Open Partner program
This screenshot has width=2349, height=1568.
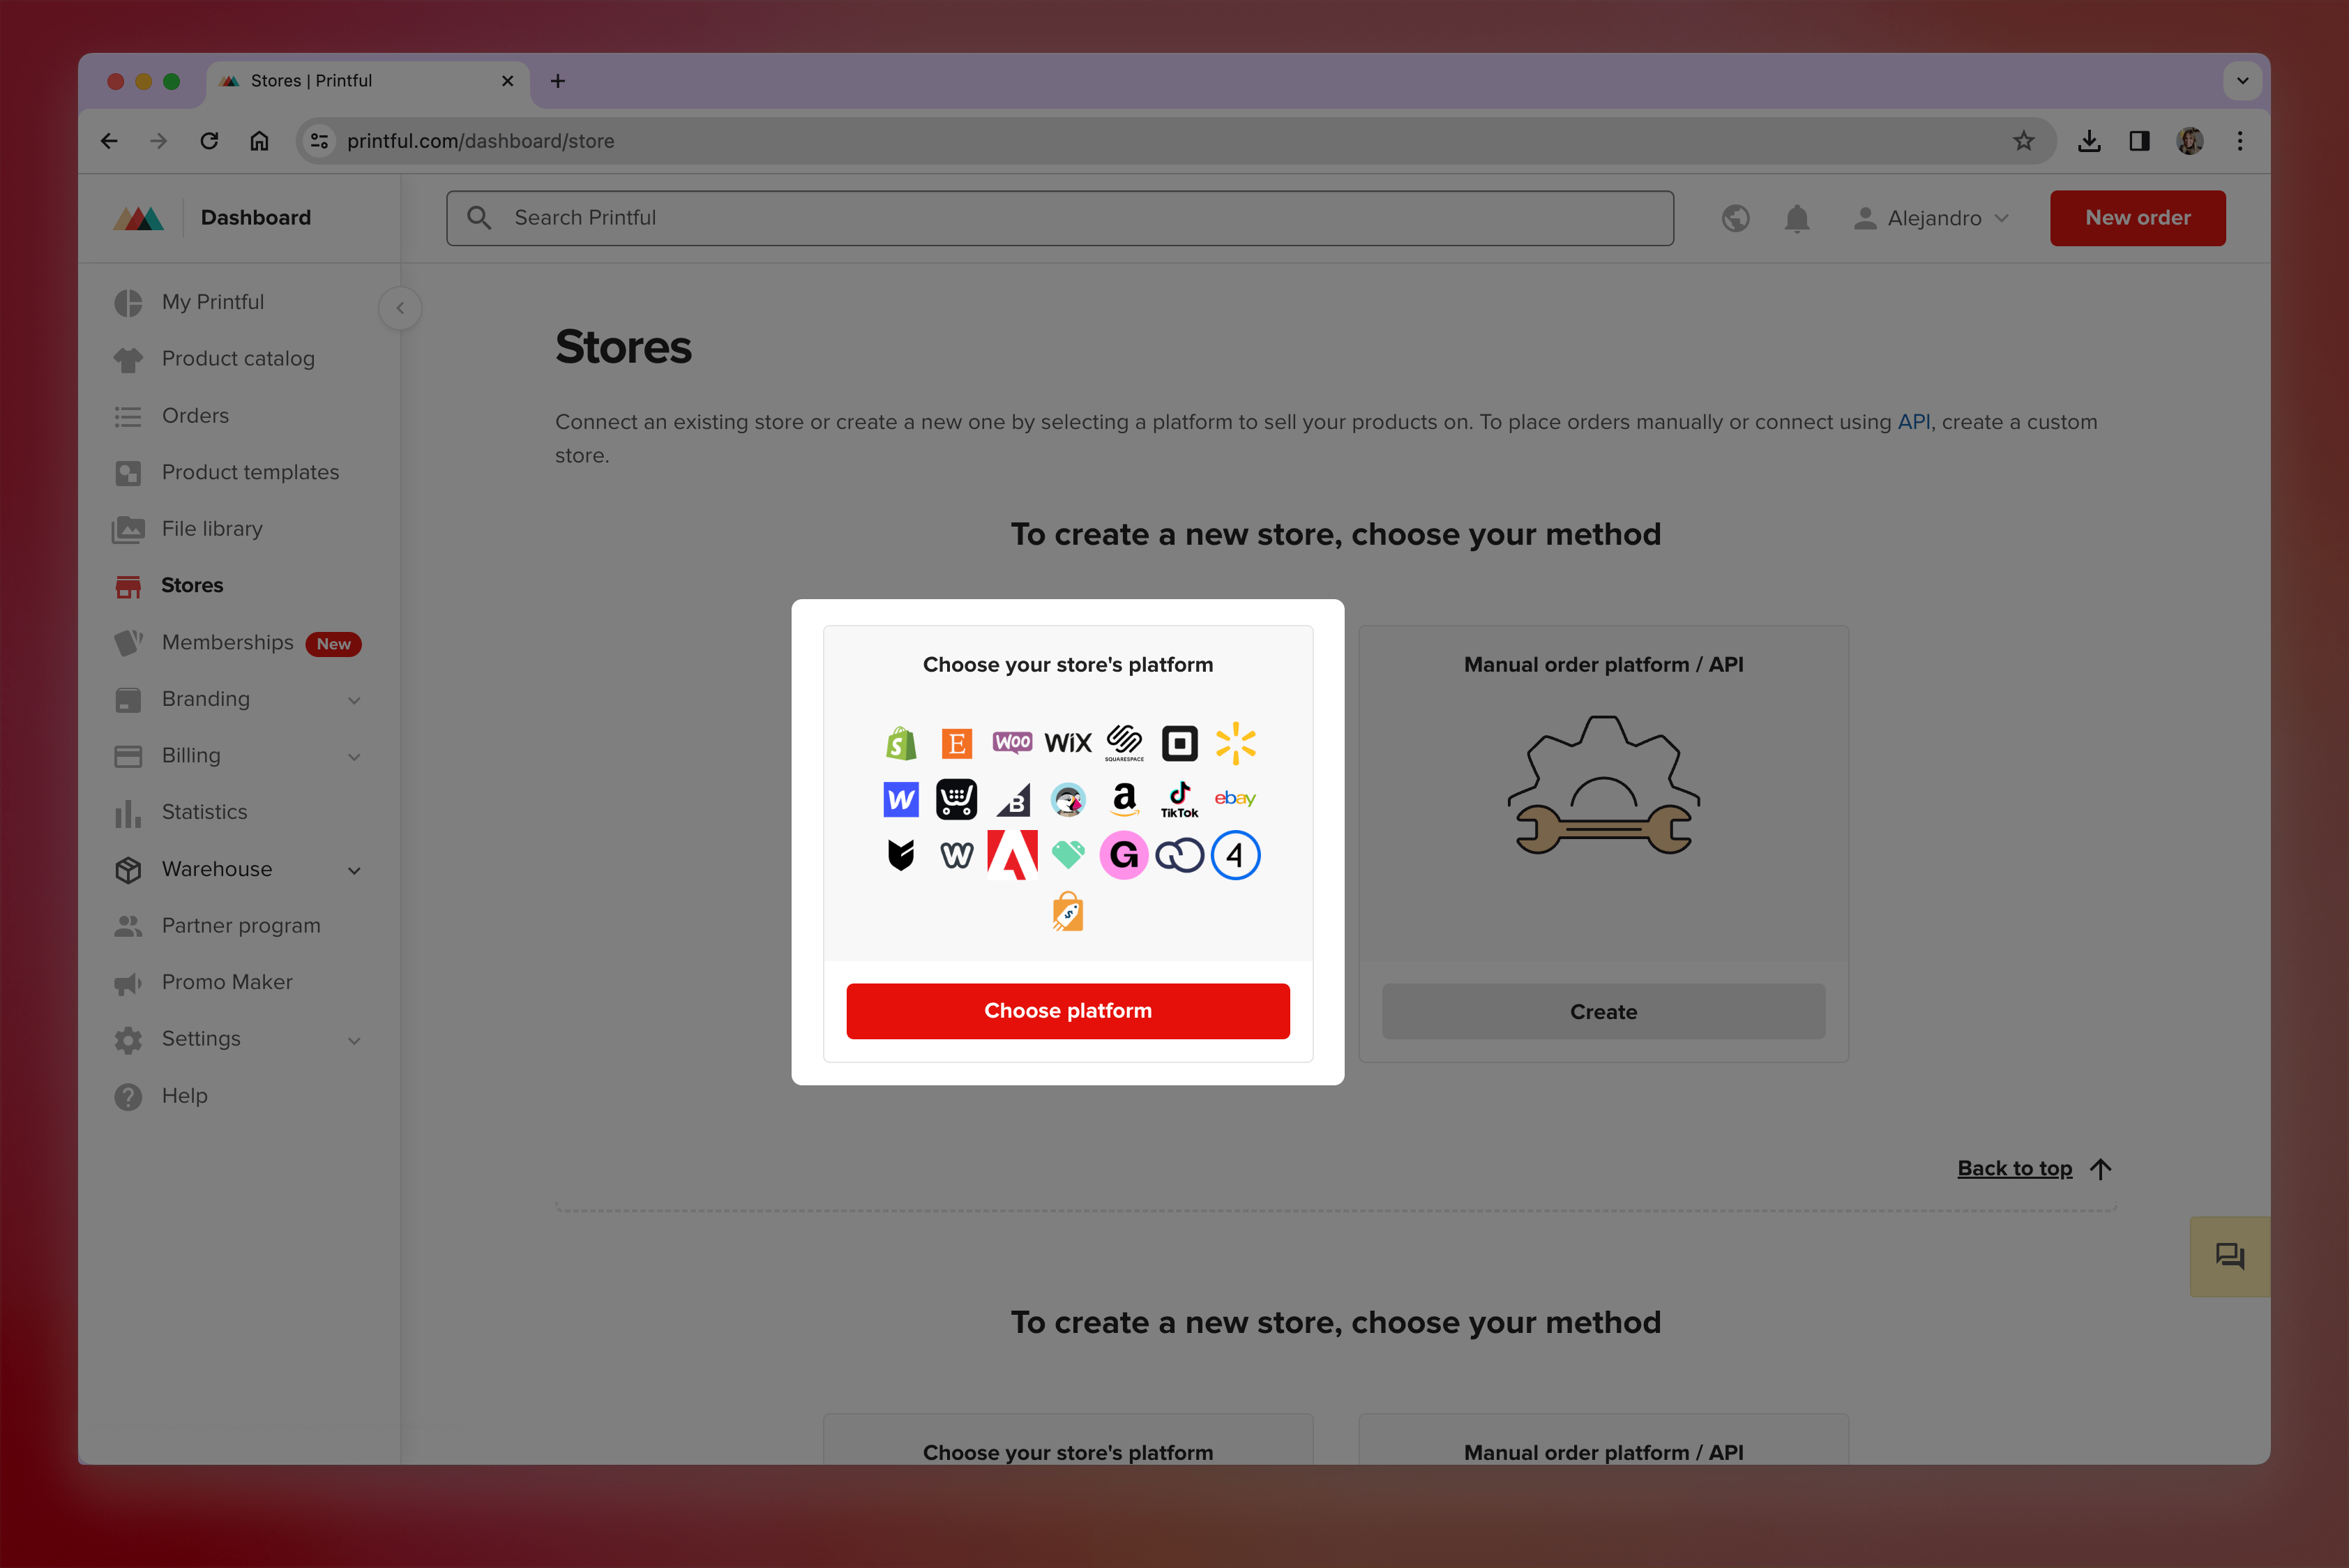241,925
